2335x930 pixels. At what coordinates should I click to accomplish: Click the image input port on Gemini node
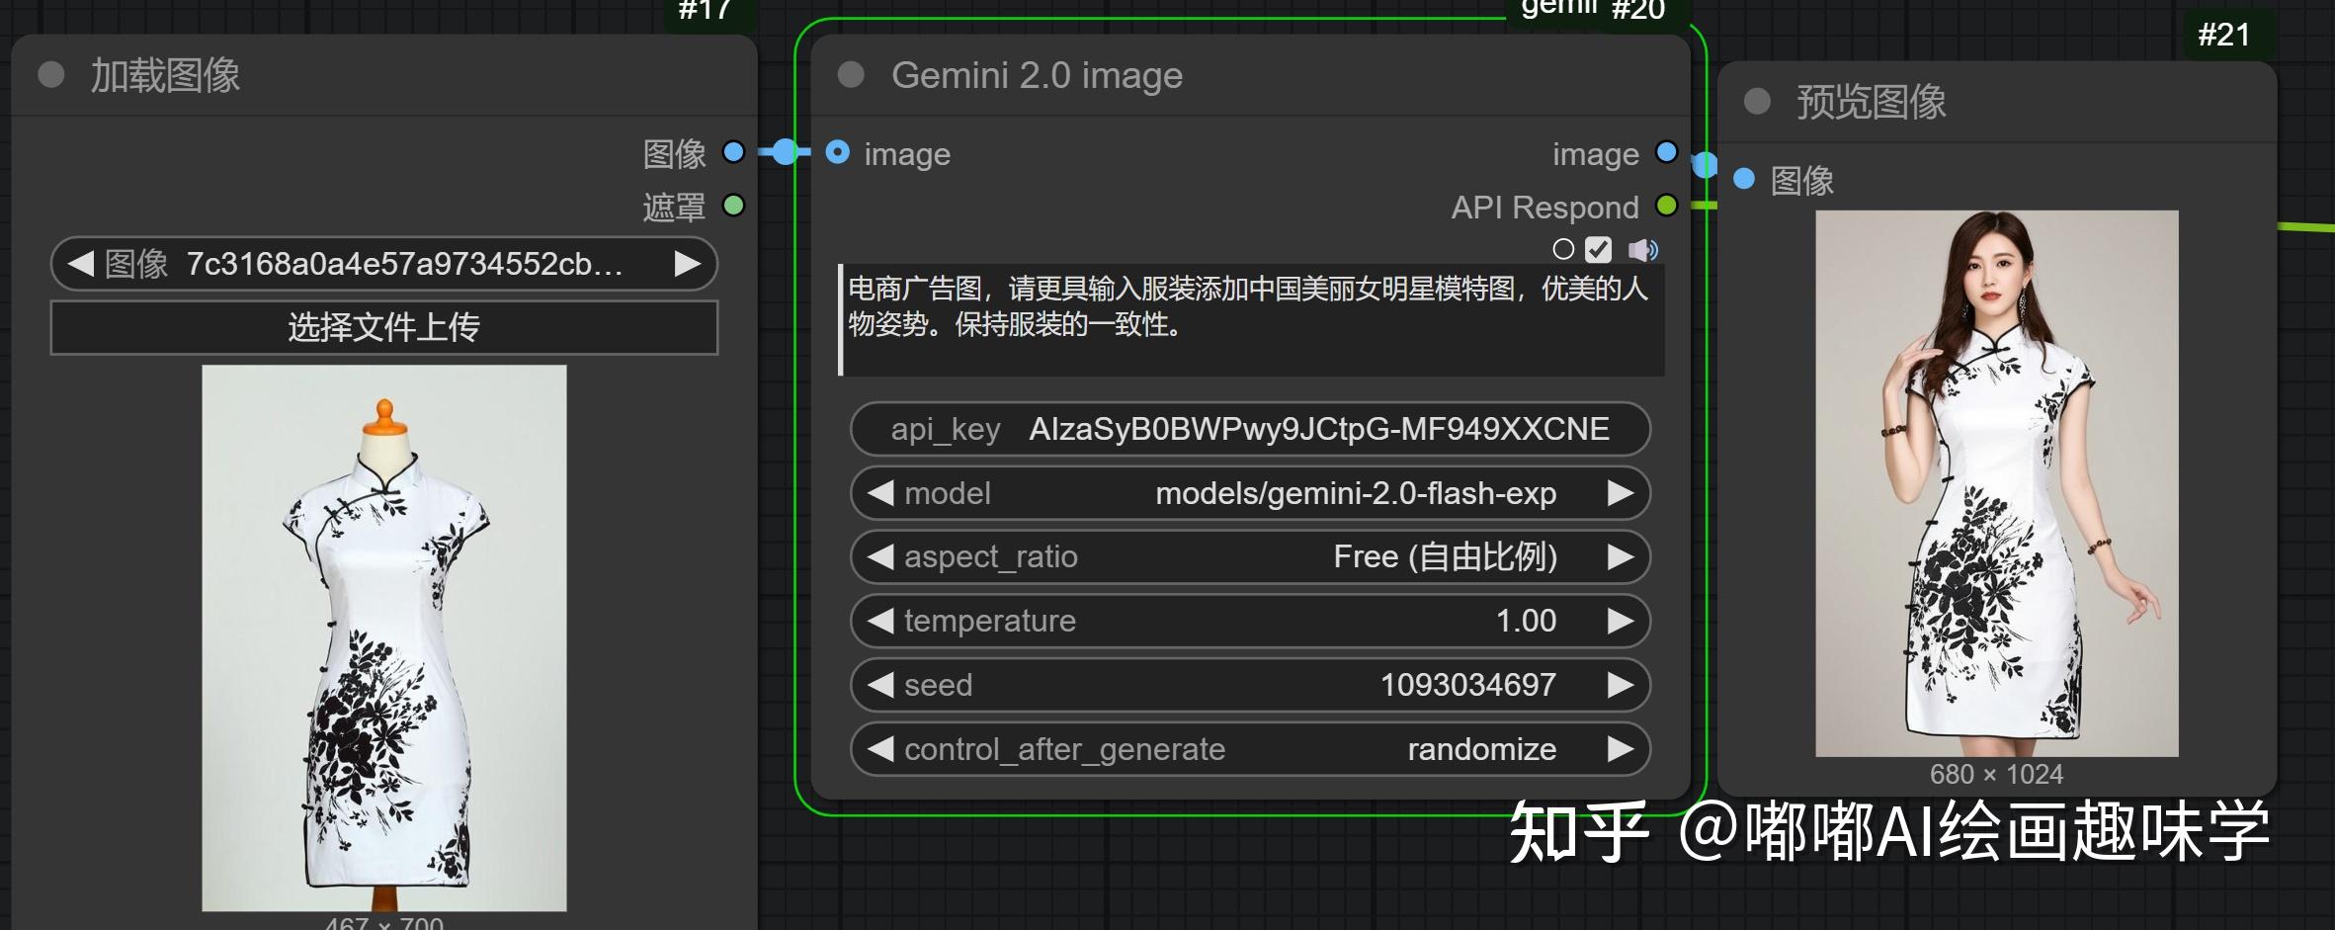tap(838, 152)
